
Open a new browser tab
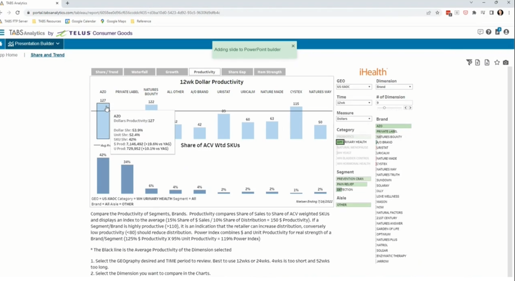pos(67,3)
